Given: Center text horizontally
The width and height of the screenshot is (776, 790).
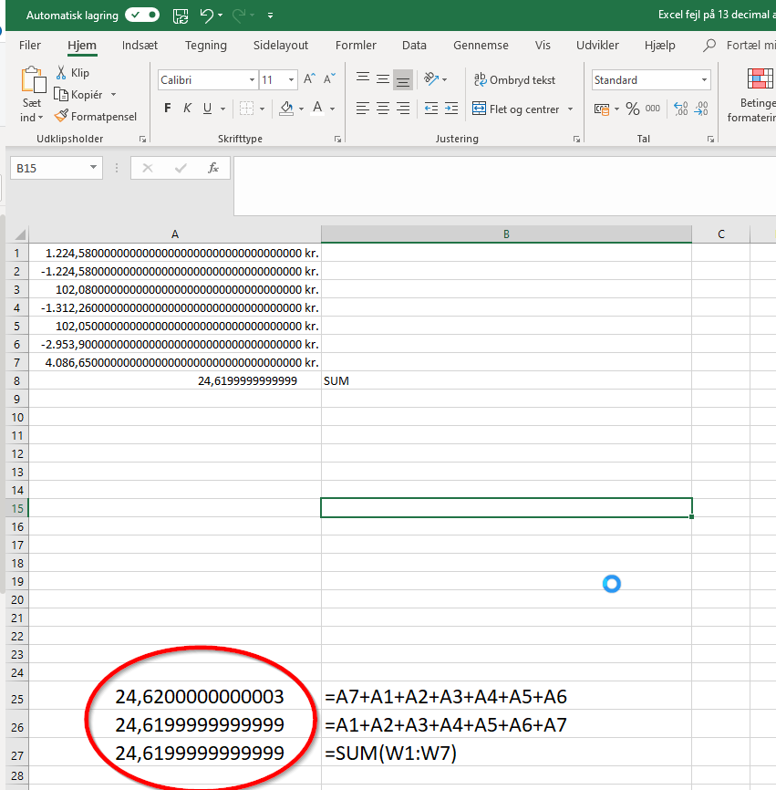Looking at the screenshot, I should 383,109.
